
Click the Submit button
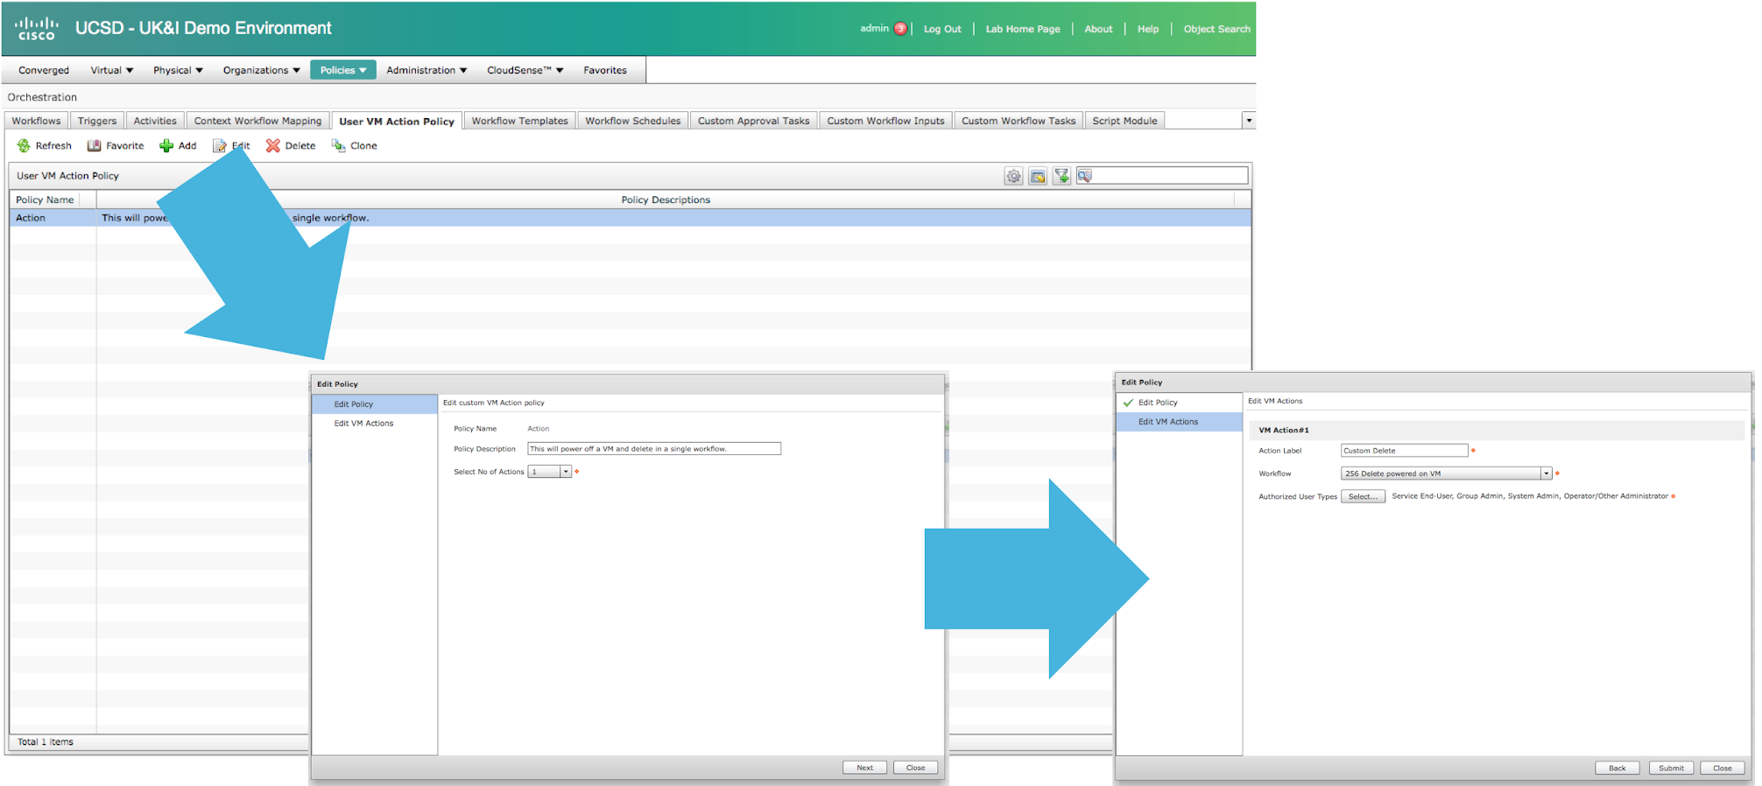pyautogui.click(x=1671, y=768)
